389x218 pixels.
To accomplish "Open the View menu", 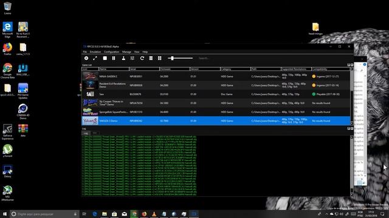I will tap(137, 52).
